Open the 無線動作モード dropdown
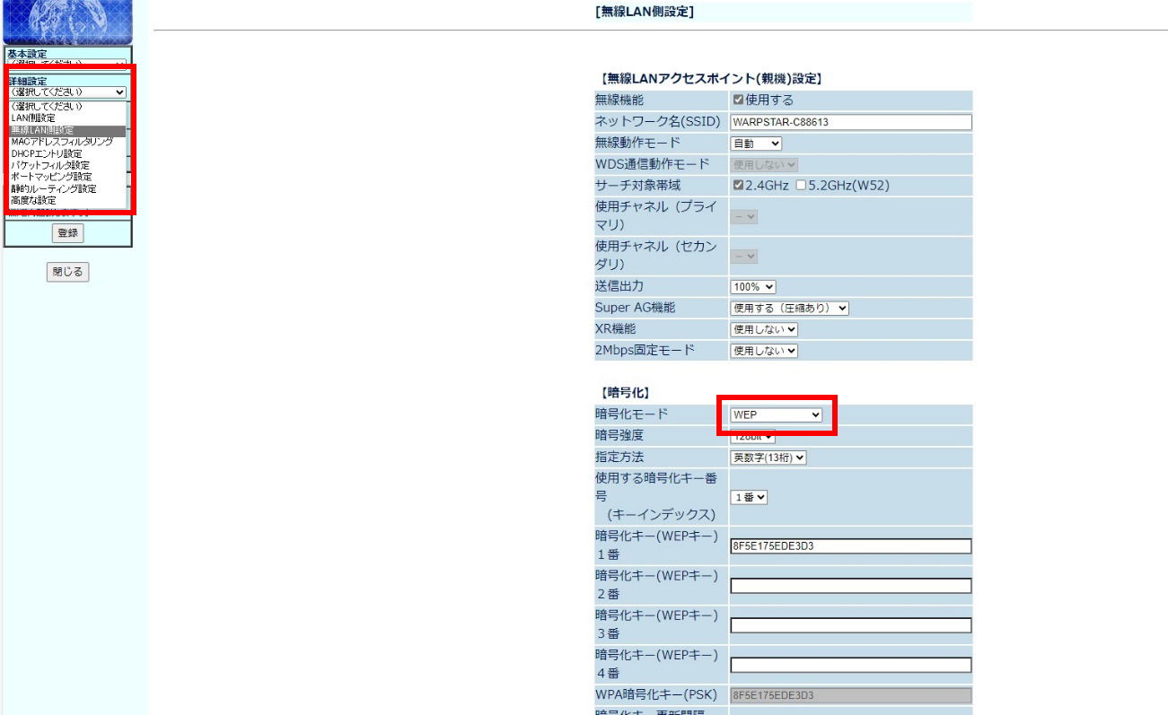 [756, 144]
